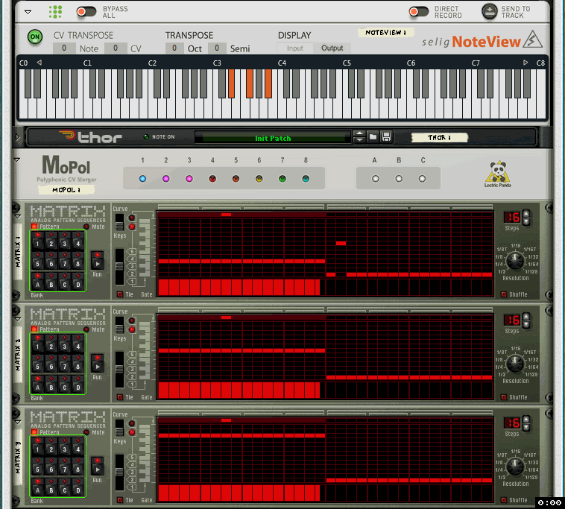Select the Output display tab
Screen dimensions: 565x509
332,48
